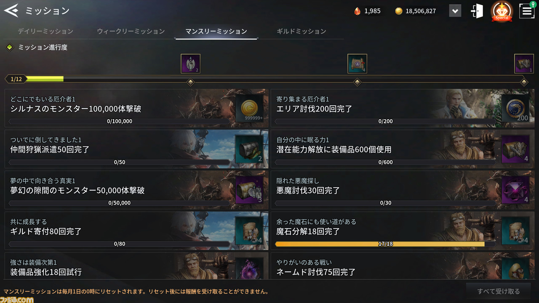The height and width of the screenshot is (303, 539).
Task: Select the マンスリーミッション tab
Action: pos(216,31)
